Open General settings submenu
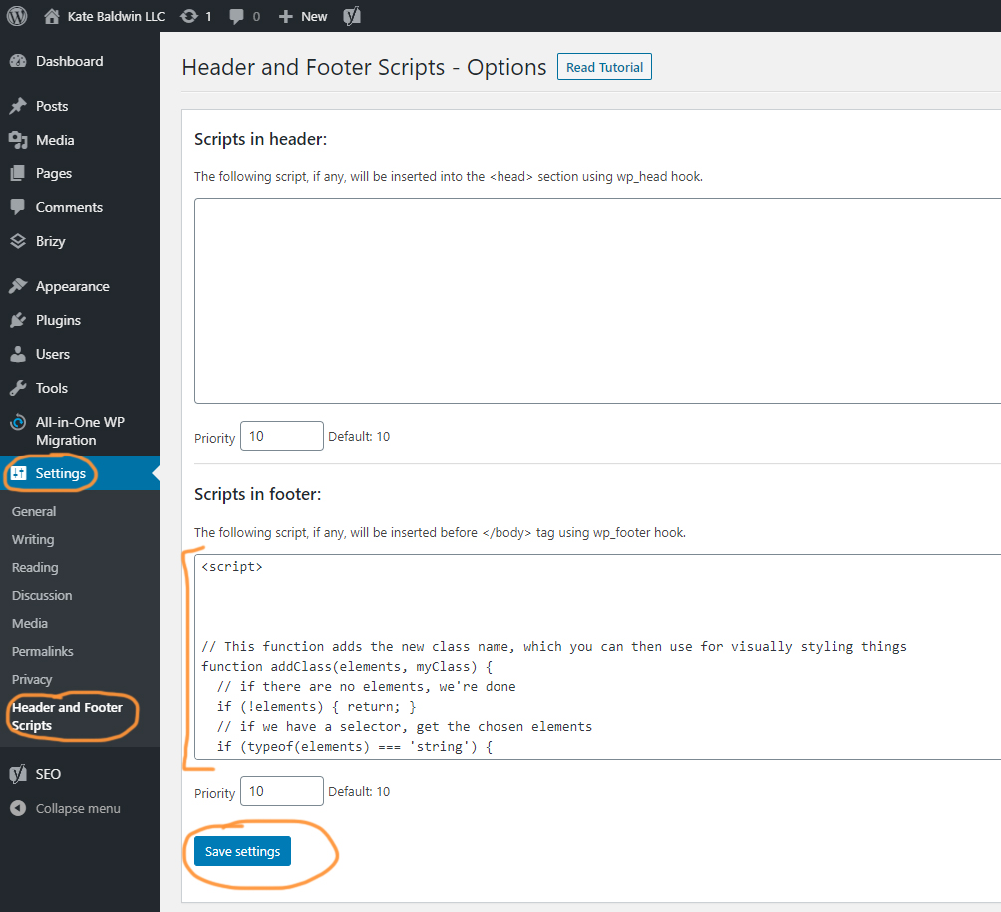The image size is (1001, 912). pos(34,512)
